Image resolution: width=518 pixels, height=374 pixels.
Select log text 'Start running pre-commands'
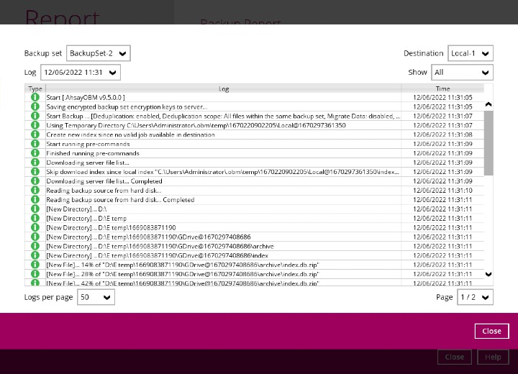[x=88, y=144]
